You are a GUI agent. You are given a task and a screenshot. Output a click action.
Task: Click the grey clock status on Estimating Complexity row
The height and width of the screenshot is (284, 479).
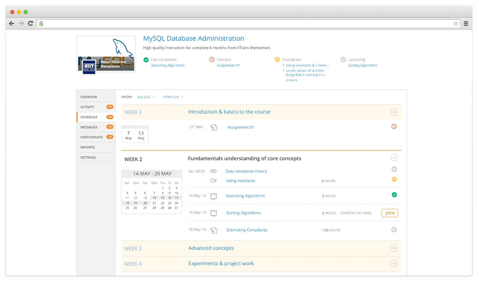(394, 230)
